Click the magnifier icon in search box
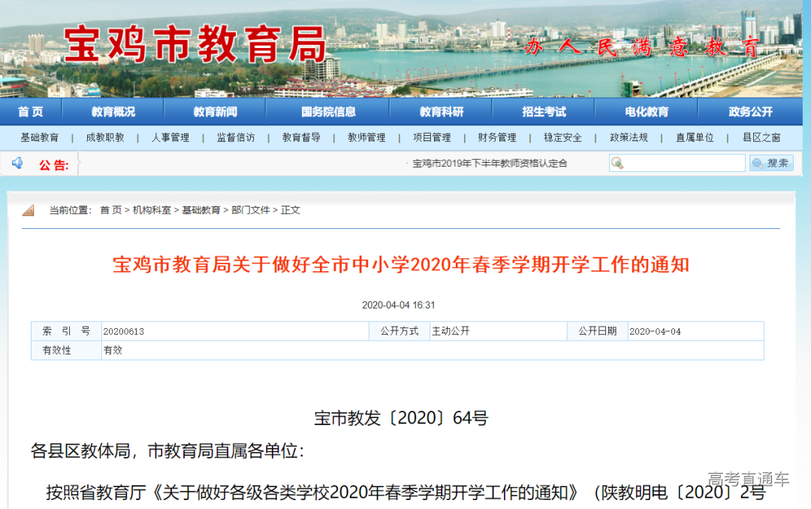 pyautogui.click(x=617, y=163)
